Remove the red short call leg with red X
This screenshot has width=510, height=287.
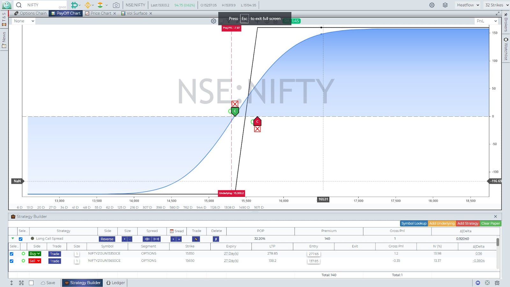pos(257,129)
